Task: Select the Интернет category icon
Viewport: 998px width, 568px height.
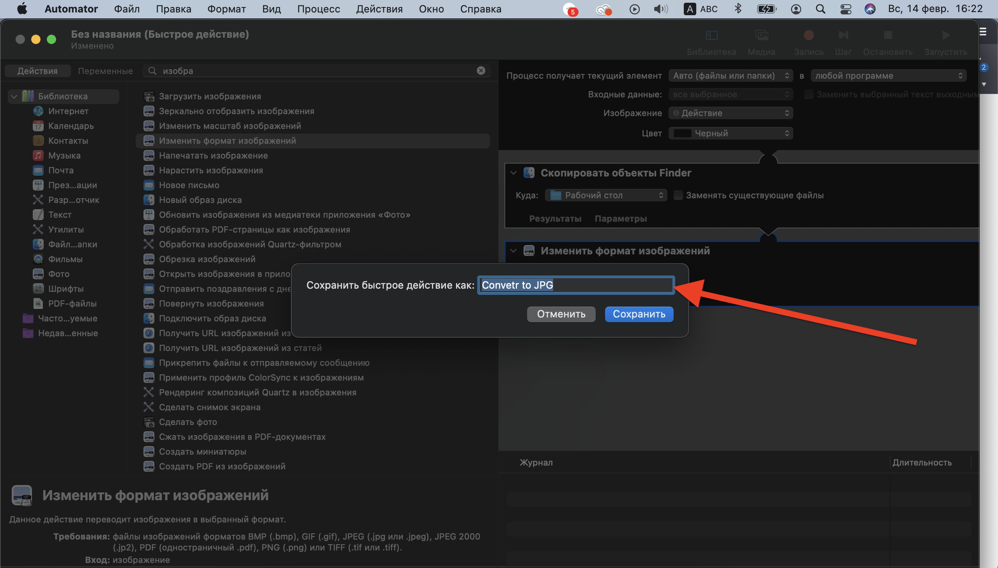Action: point(38,111)
